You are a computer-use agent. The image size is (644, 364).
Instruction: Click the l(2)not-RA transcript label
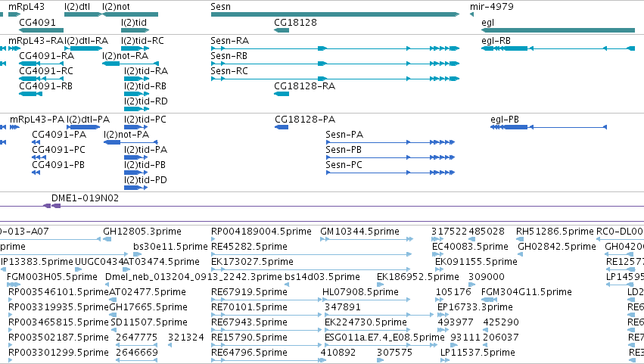pos(126,56)
